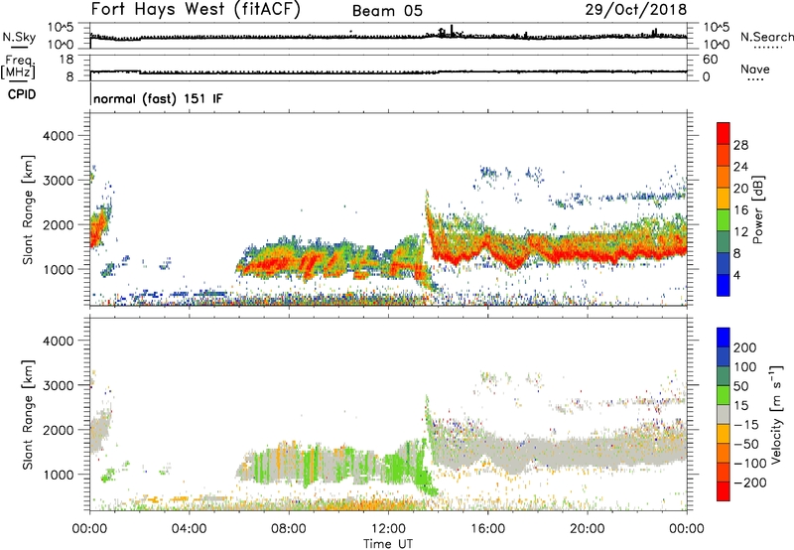Screen dimensions: 794x550
Task: Click the '50' velocity colorbar label
Action: [740, 386]
